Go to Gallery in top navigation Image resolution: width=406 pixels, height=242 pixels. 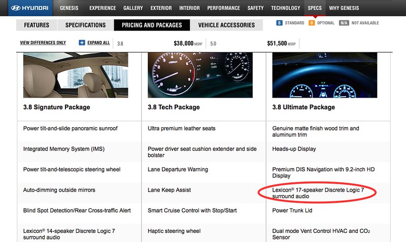pyautogui.click(x=133, y=8)
